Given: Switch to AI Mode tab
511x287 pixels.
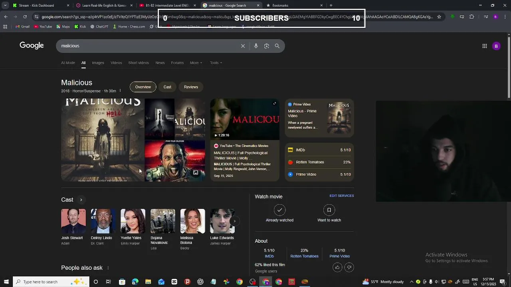Looking at the screenshot, I should 68,63.
